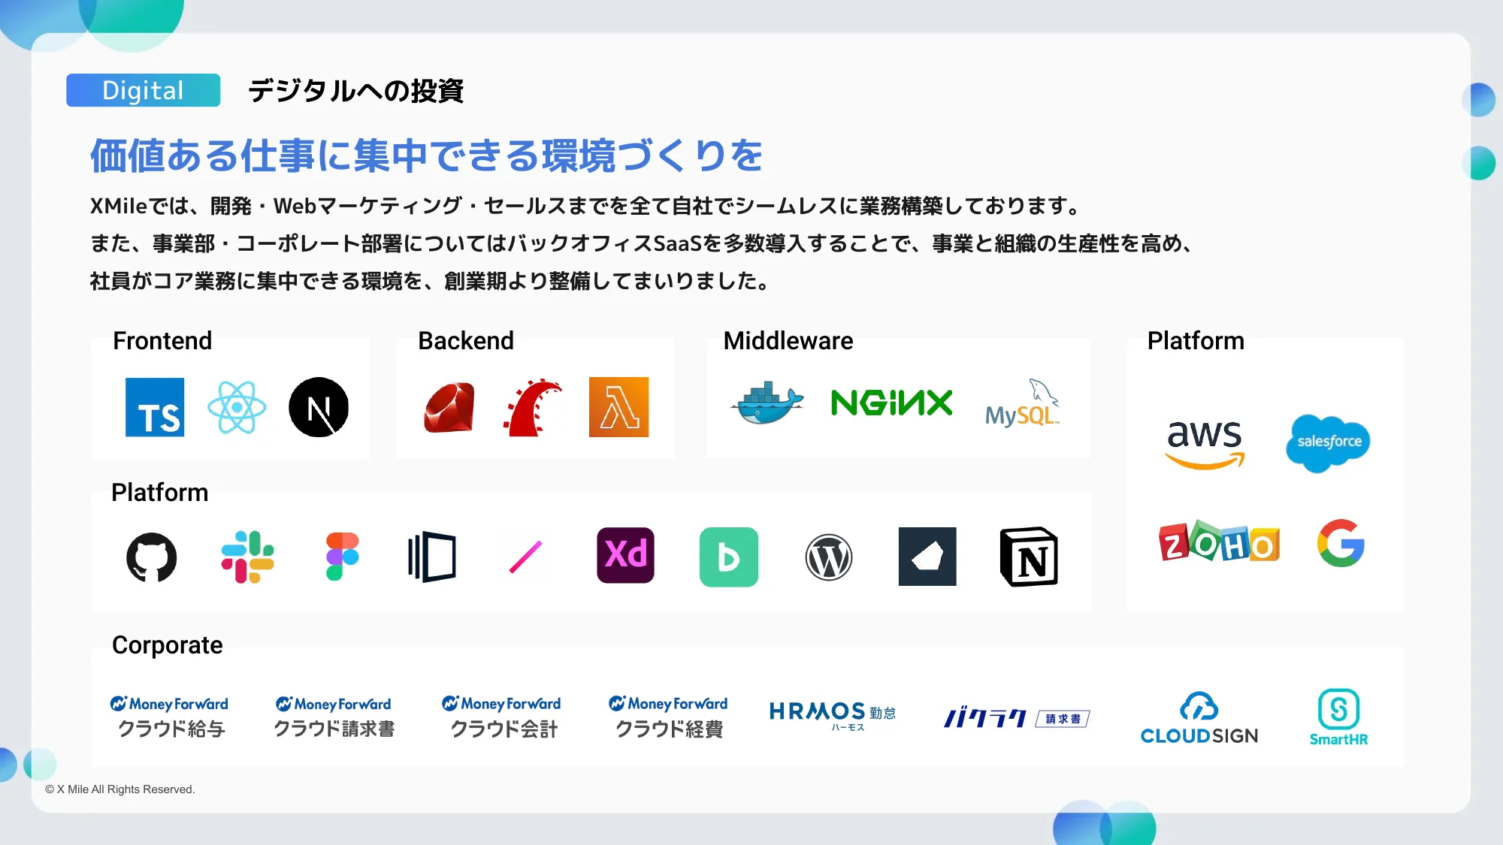Click the TypeScript TS logo
Viewport: 1503px width, 845px height.
[x=155, y=407]
